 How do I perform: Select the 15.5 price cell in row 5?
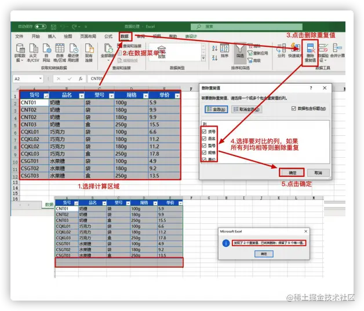tap(164, 125)
